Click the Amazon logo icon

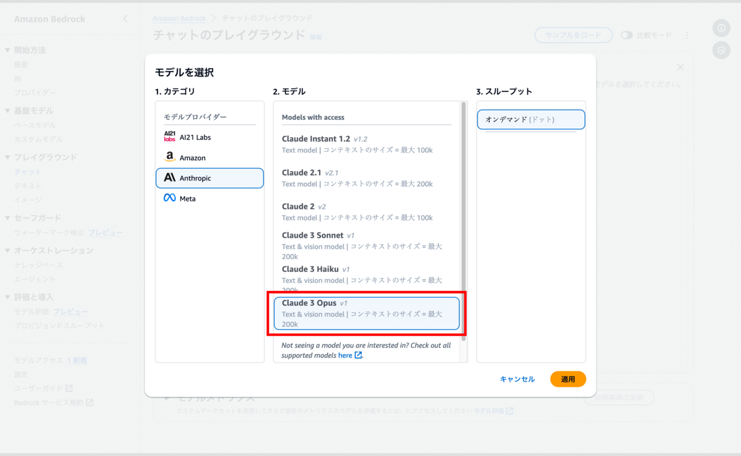[x=169, y=158]
